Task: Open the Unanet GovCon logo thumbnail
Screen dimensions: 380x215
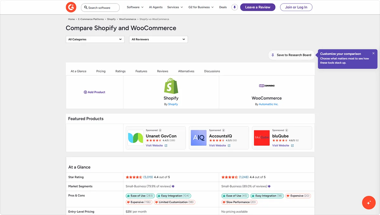Action: point(135,138)
